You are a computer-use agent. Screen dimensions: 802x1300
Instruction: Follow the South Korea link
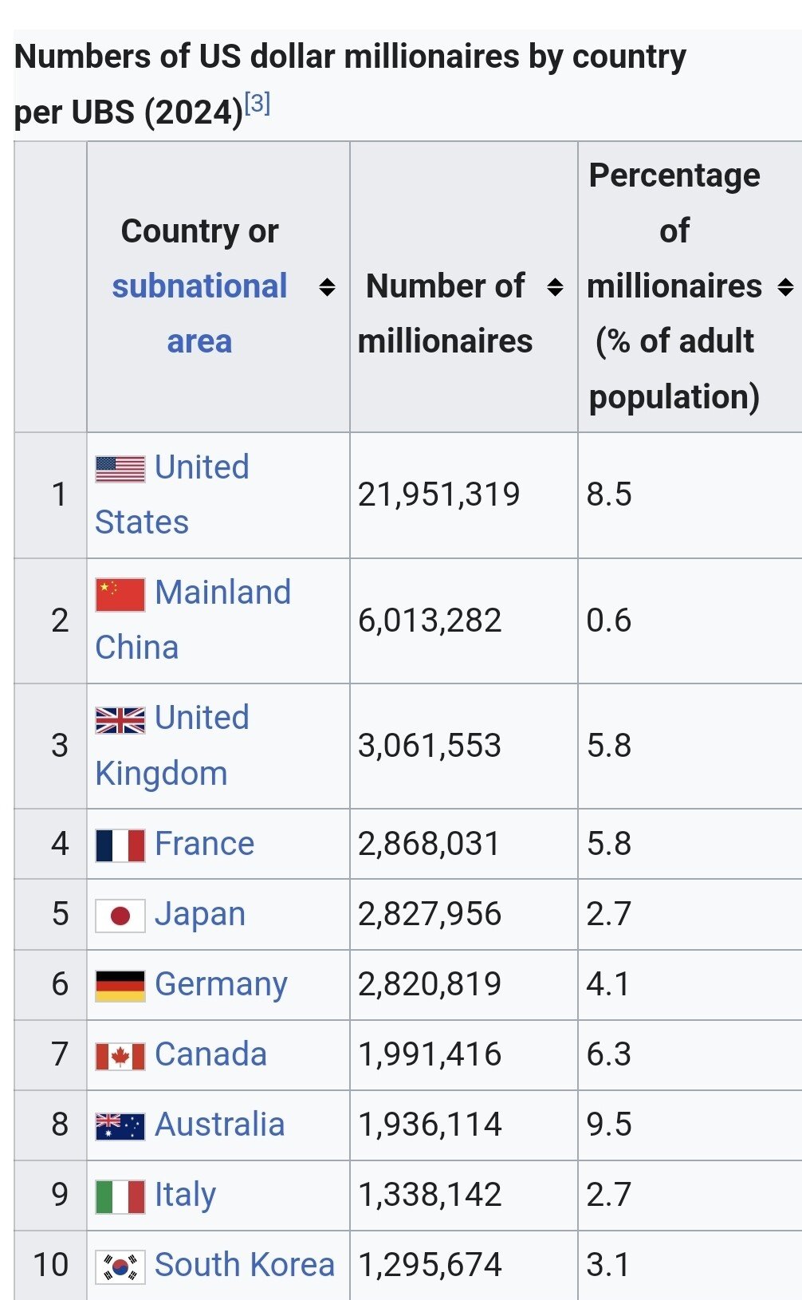pos(244,1265)
